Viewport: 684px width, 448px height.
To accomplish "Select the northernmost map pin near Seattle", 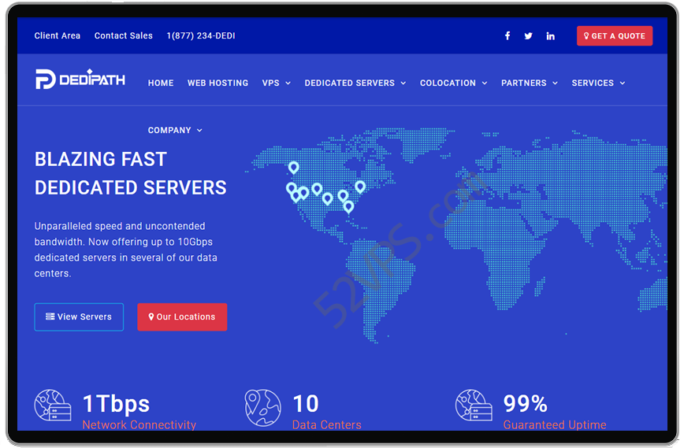I will 294,168.
